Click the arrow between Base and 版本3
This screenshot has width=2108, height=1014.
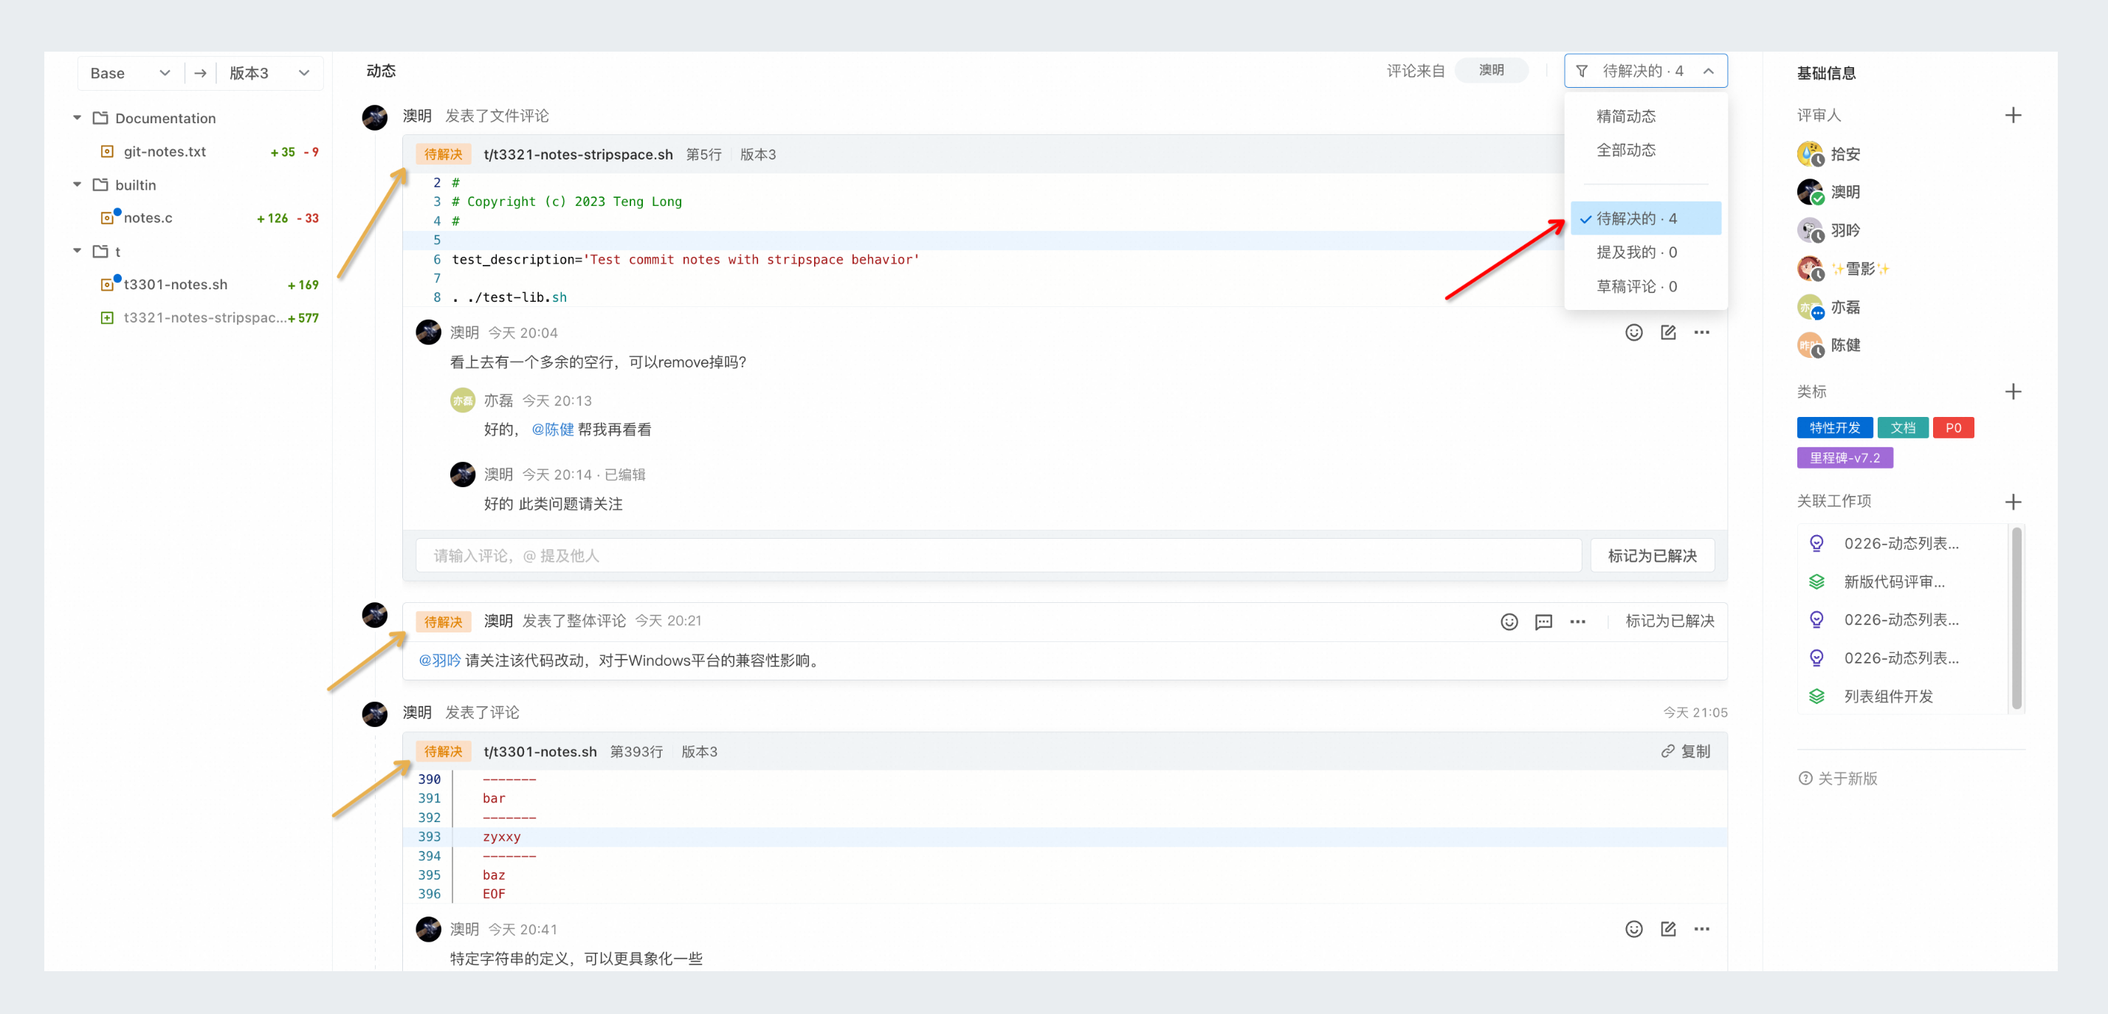(200, 73)
